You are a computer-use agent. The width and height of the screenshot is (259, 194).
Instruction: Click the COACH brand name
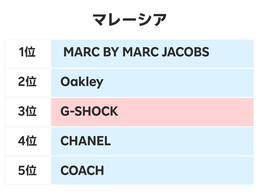82,171
